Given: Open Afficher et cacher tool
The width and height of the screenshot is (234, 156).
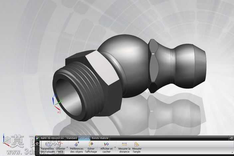Looking at the screenshot, I should point(106,147).
